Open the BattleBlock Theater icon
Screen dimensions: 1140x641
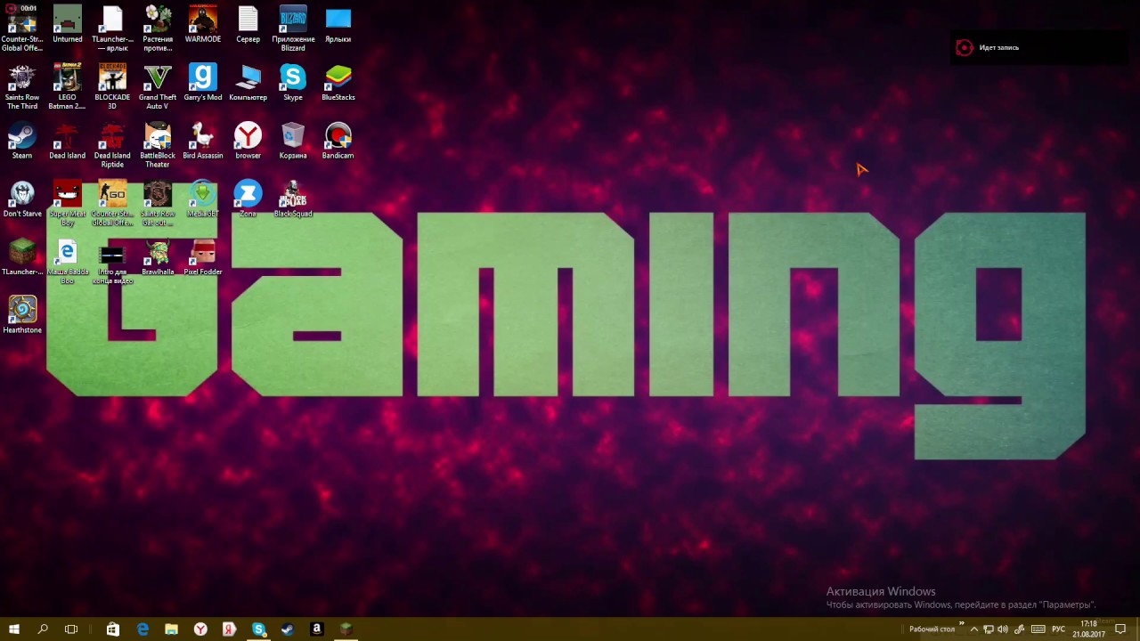coord(158,145)
